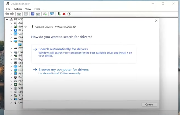
Task: Open the File menu
Action: click(8, 9)
